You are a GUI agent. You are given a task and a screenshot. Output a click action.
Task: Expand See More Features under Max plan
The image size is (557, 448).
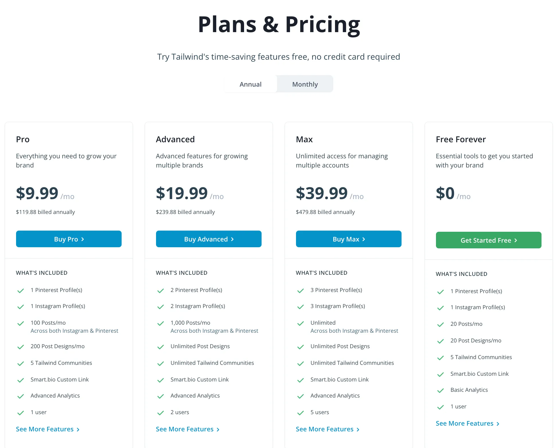pos(328,429)
